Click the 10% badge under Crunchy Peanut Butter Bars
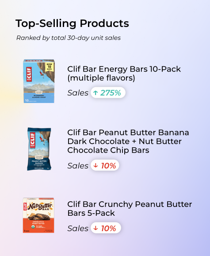Screen dimensions: 210x256 click(106, 228)
